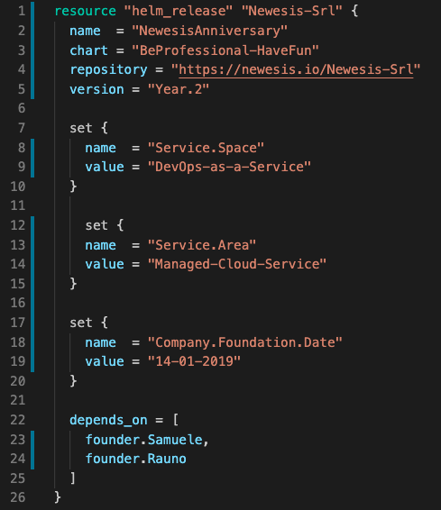
Task: Click the 'name' attribute on line 13
Action: [x=101, y=245]
